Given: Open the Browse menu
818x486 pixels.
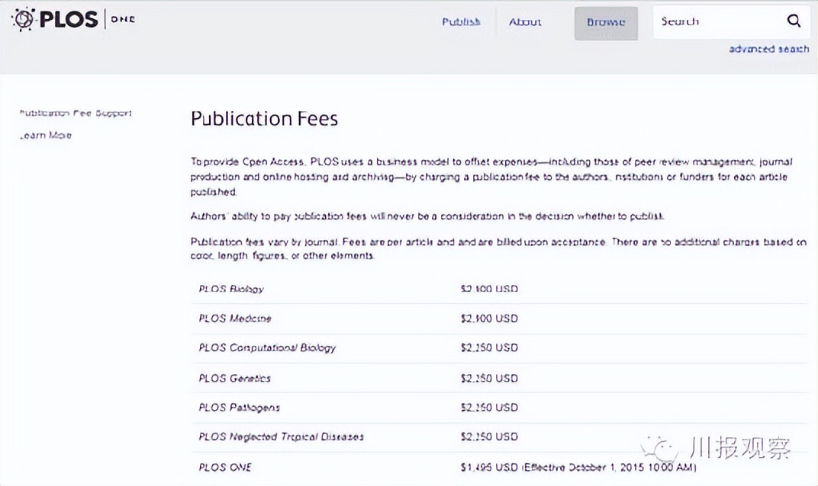Looking at the screenshot, I should pyautogui.click(x=605, y=22).
